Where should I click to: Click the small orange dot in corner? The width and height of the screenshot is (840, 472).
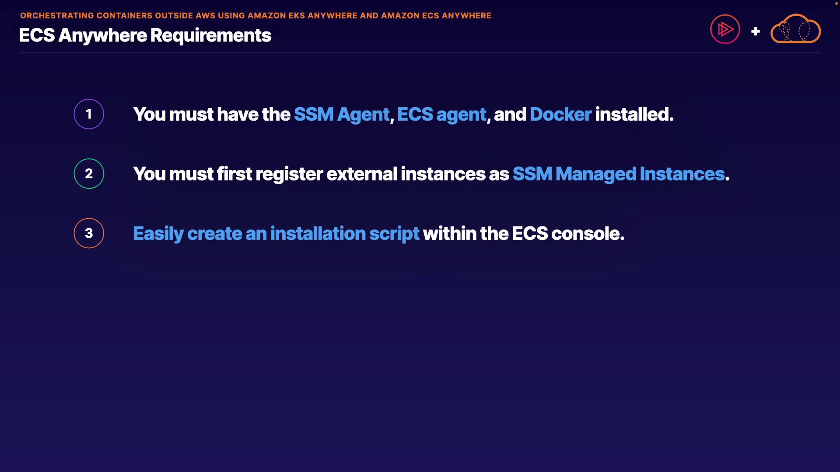[836, 3]
